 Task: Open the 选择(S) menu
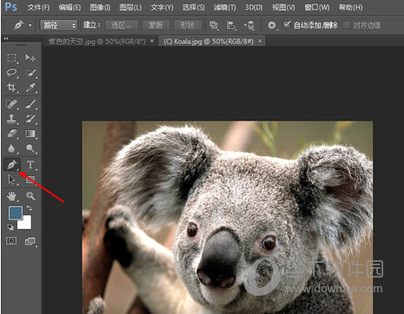[x=193, y=7]
